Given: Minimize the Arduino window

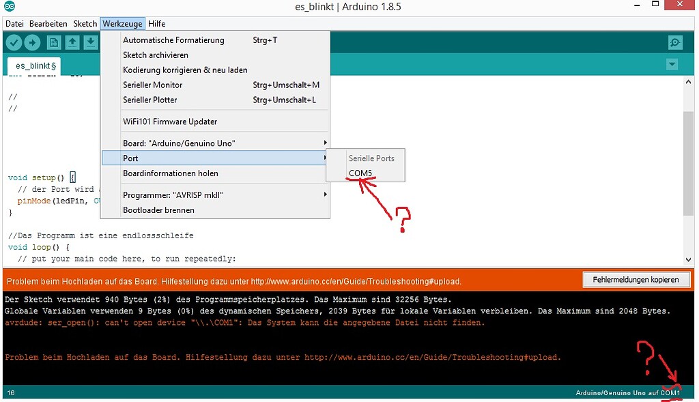Looking at the screenshot, I should (638, 5).
